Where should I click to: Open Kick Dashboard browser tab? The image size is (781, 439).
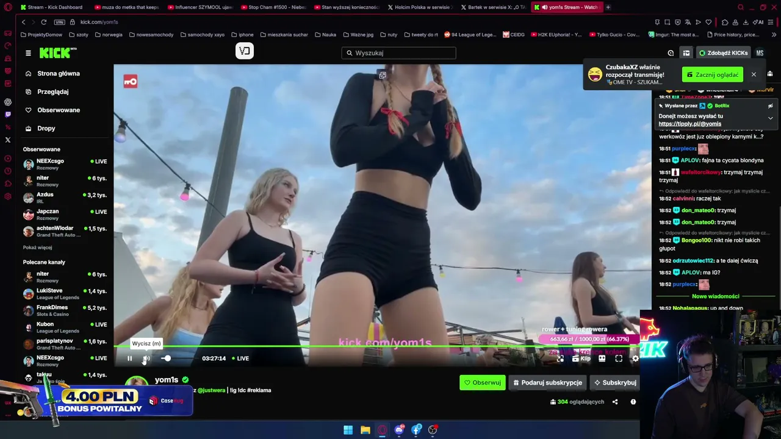point(51,7)
